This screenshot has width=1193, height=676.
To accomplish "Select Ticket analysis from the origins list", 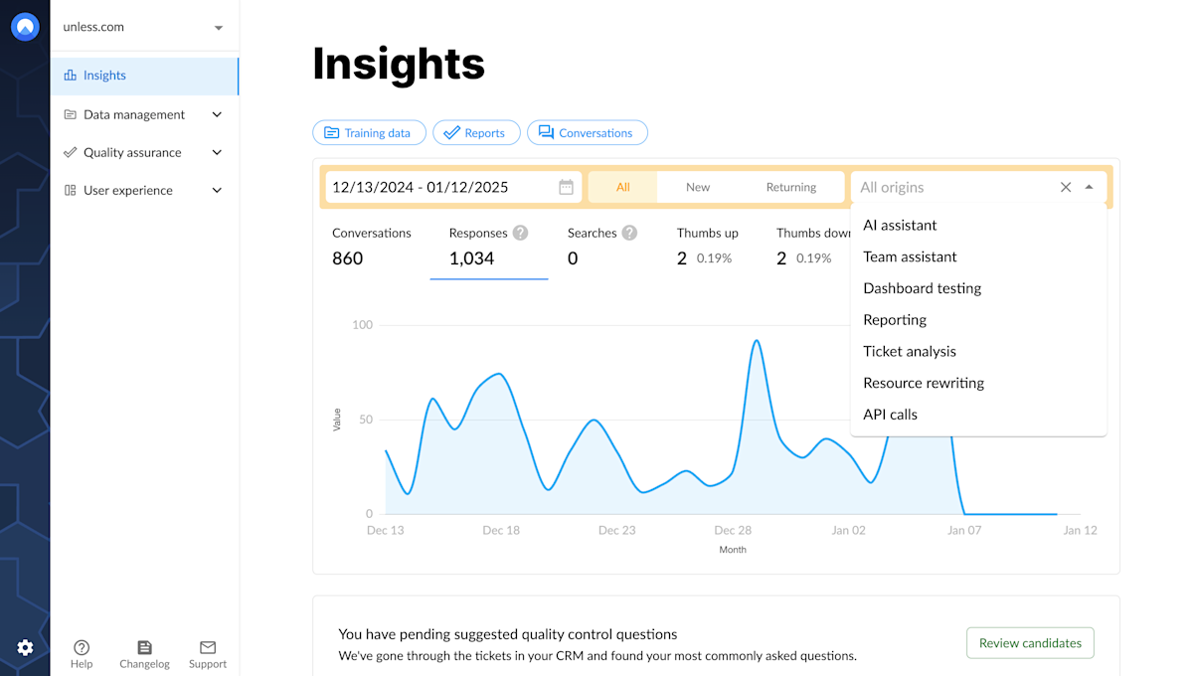I will [910, 351].
